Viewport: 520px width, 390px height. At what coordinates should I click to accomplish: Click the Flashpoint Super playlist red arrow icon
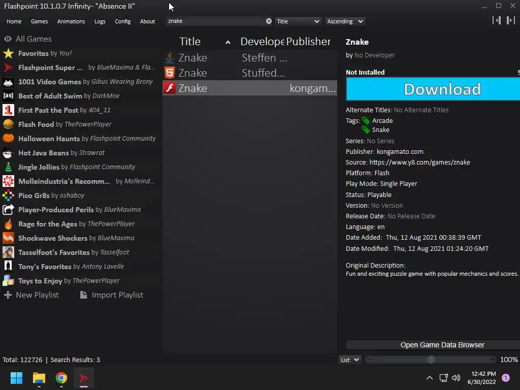8,68
